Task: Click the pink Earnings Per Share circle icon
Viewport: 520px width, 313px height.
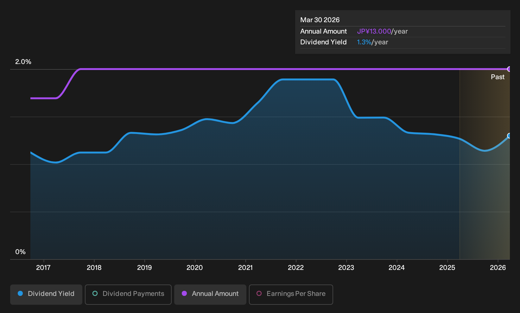Action: [x=259, y=293]
